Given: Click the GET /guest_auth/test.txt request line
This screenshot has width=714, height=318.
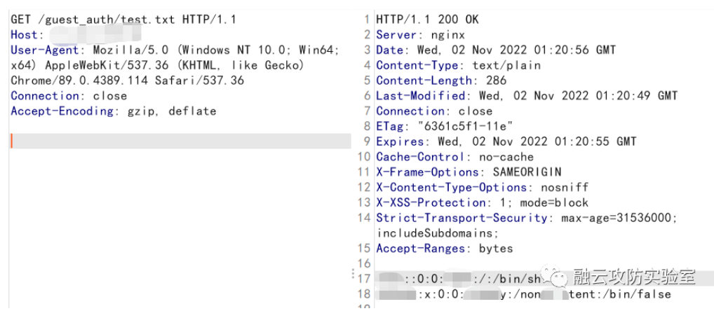Looking at the screenshot, I should point(123,20).
